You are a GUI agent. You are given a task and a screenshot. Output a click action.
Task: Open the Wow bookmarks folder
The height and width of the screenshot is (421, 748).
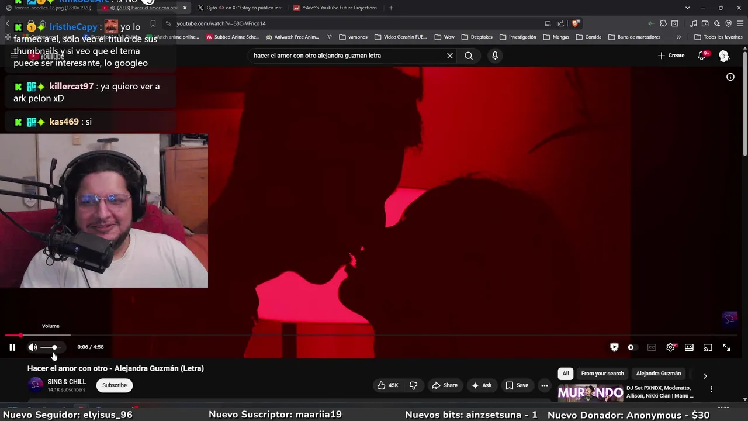445,37
